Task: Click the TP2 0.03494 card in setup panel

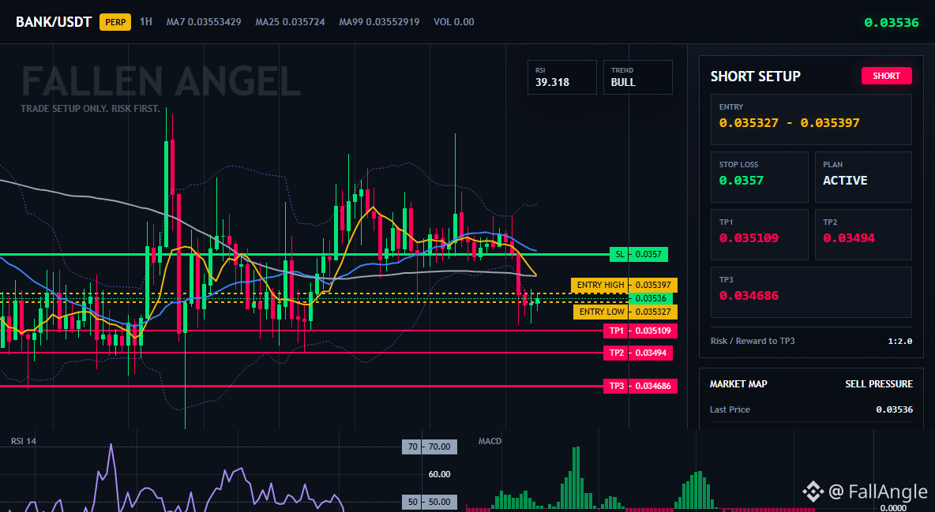Action: coord(863,234)
